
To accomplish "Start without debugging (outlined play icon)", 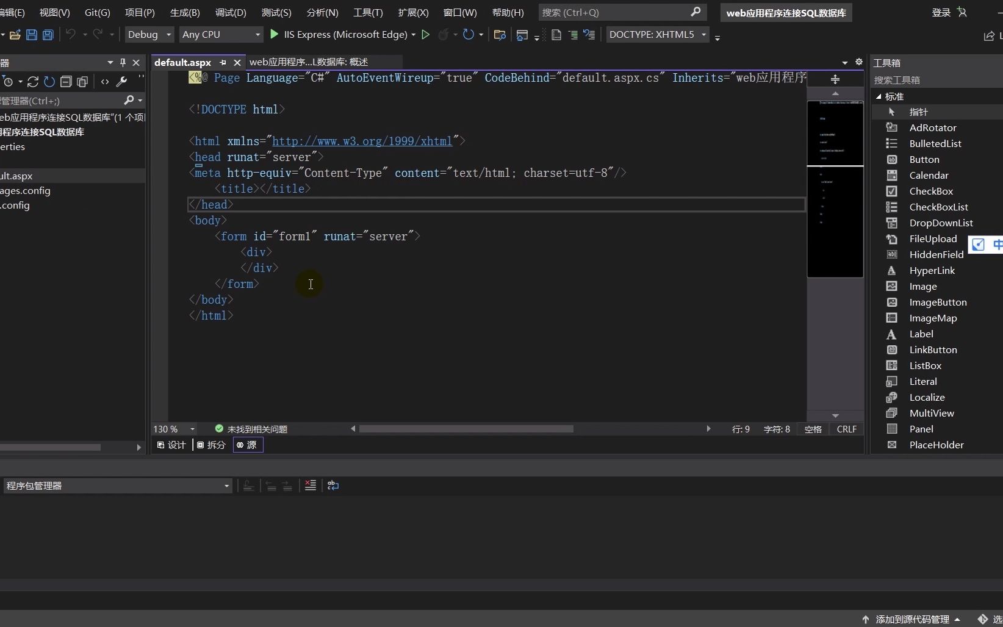I will (x=426, y=35).
